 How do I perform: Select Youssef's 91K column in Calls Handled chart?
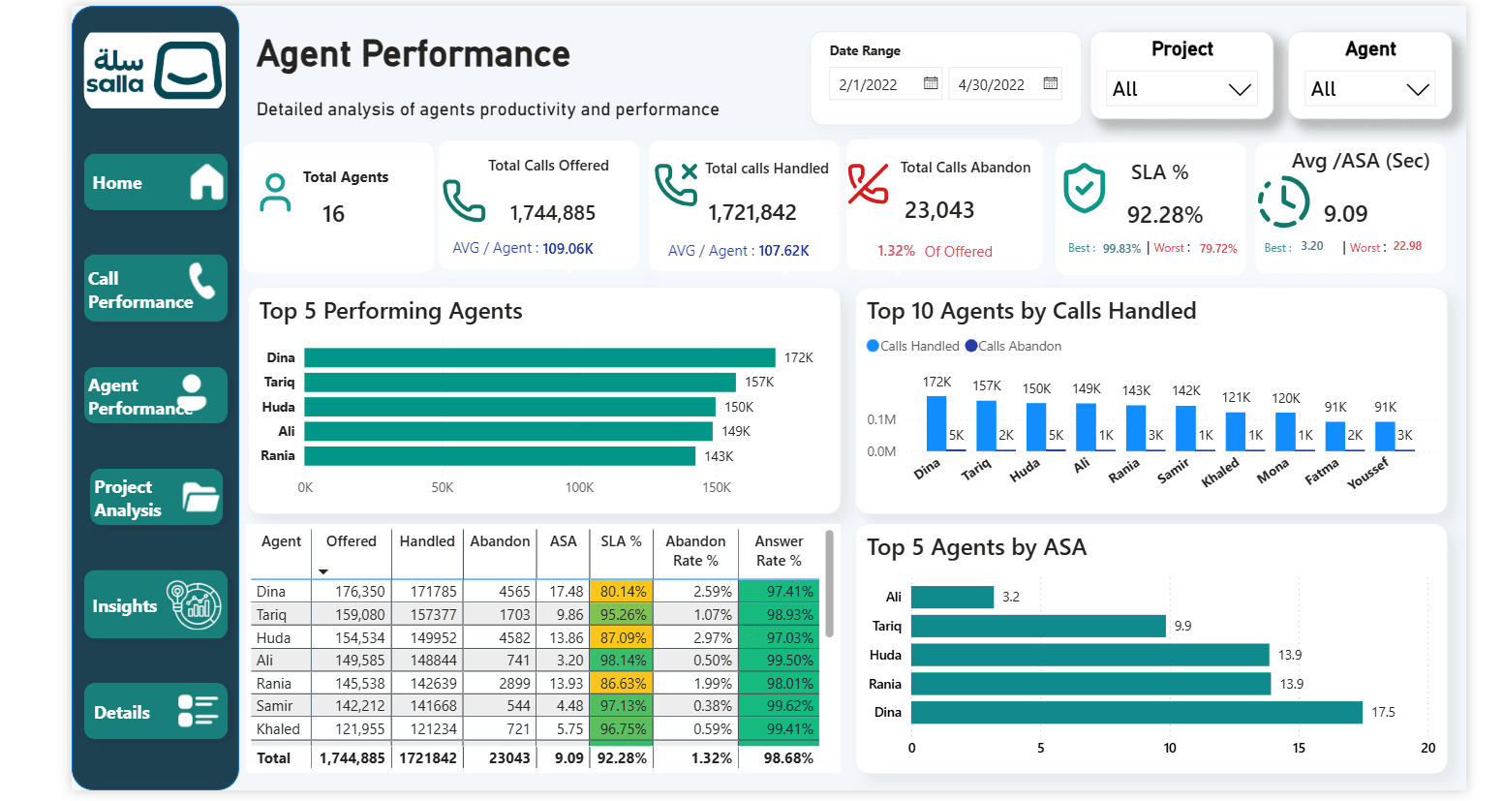(x=1385, y=437)
